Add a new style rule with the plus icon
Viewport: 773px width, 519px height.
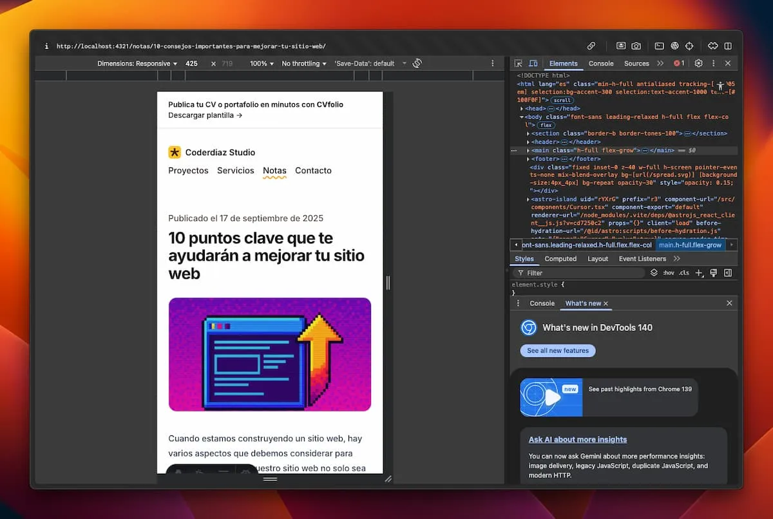tap(700, 272)
